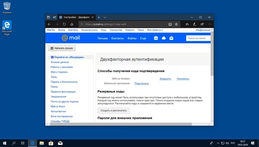Set these tabs aside icon
This screenshot has width=259, height=147.
54,17
